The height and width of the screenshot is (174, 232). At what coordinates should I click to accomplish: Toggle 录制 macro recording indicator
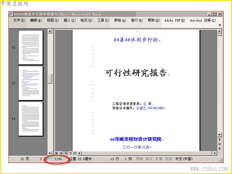coord(139,159)
